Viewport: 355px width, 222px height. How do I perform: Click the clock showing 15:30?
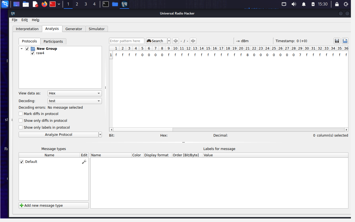(323, 4)
